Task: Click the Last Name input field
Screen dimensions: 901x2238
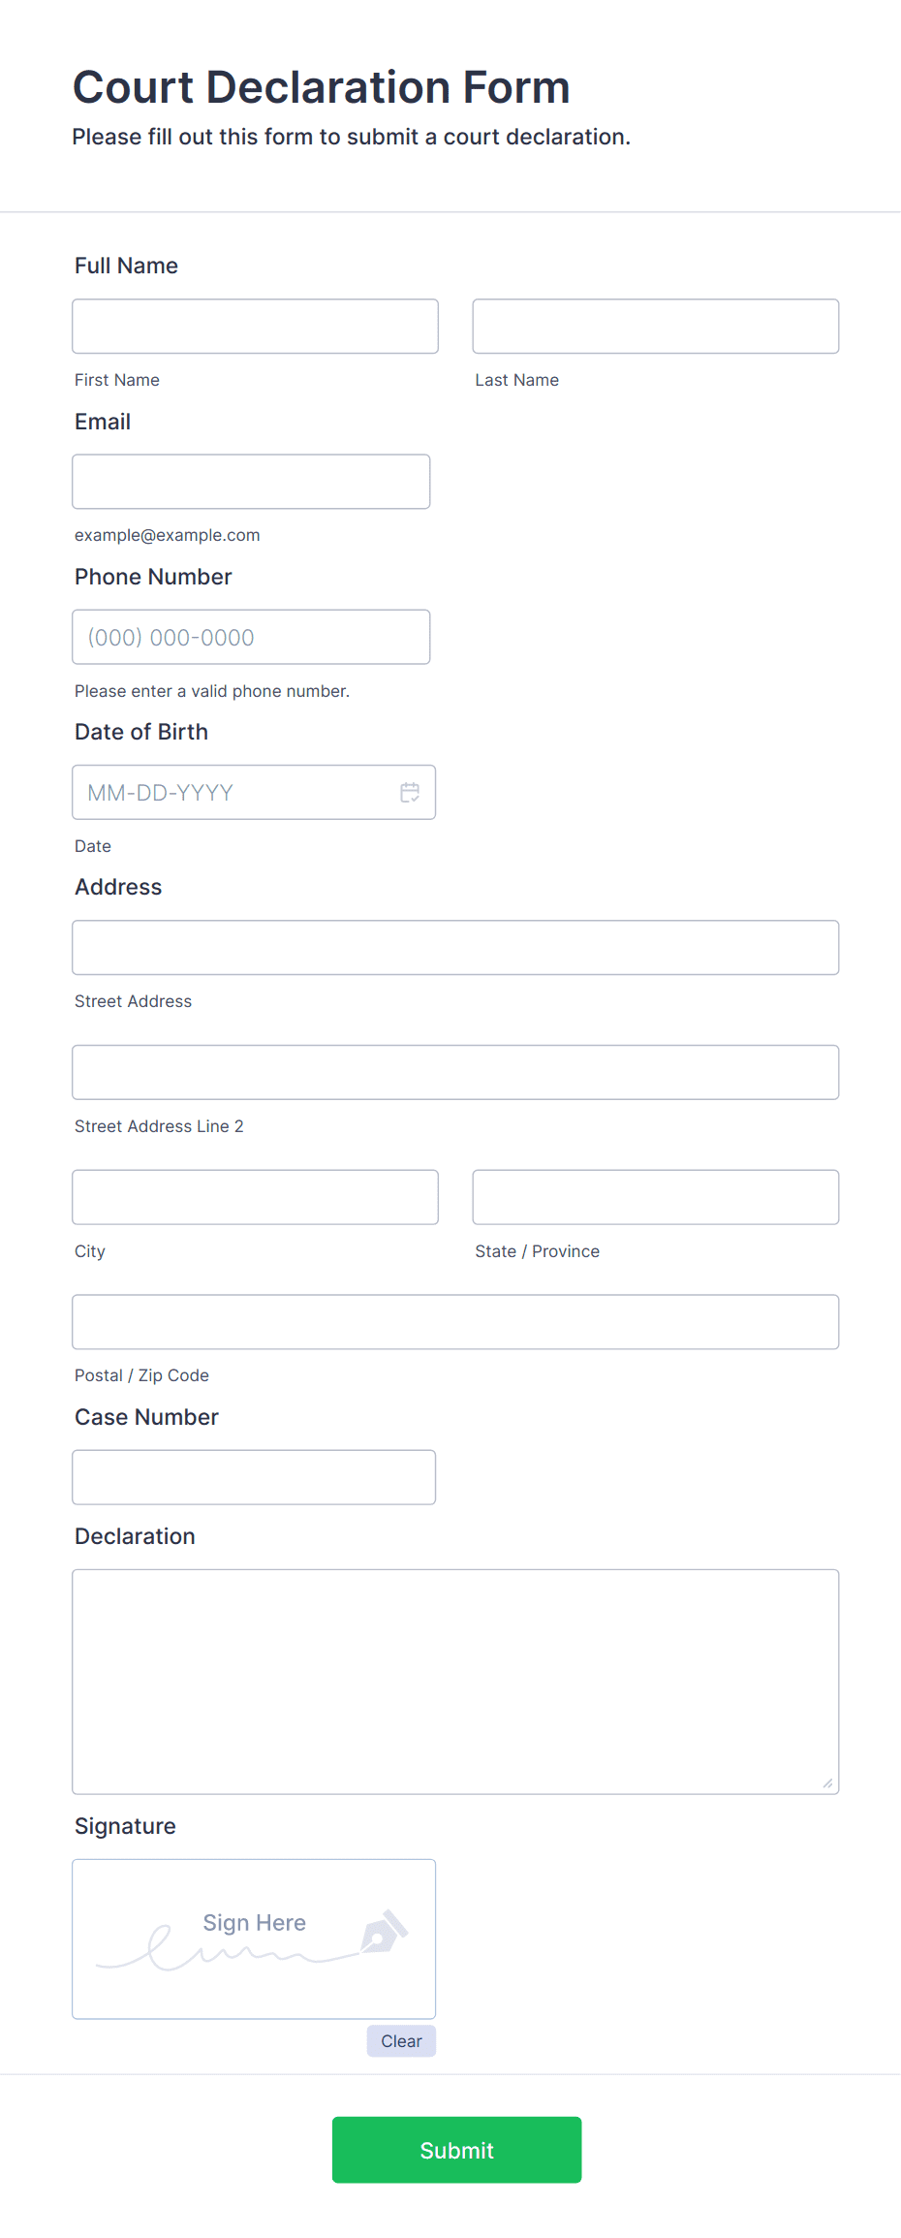Action: pyautogui.click(x=655, y=327)
